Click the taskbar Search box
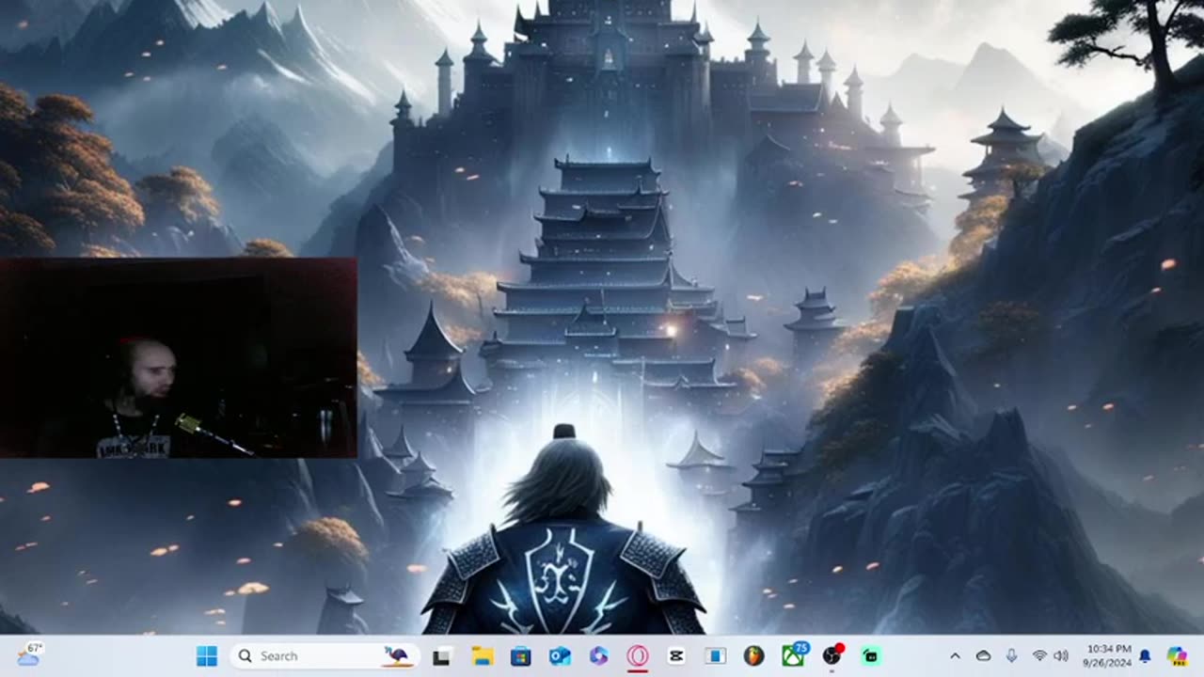 pos(324,655)
